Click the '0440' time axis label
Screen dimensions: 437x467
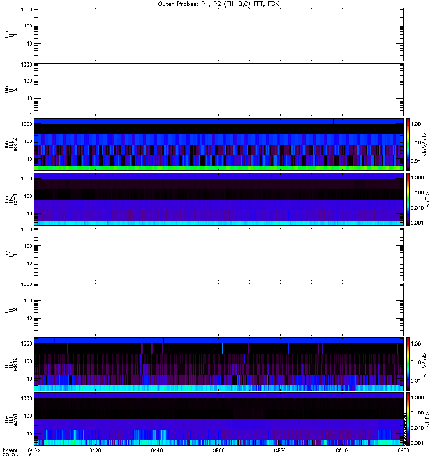[x=157, y=450]
